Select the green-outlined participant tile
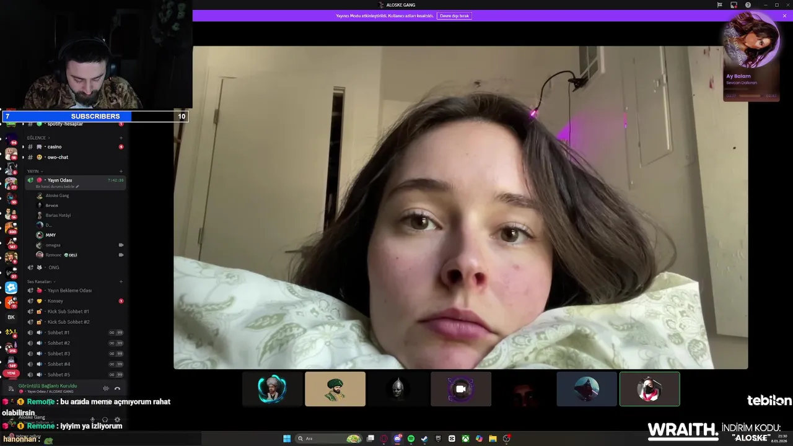Viewport: 793px width, 446px height. [x=649, y=389]
